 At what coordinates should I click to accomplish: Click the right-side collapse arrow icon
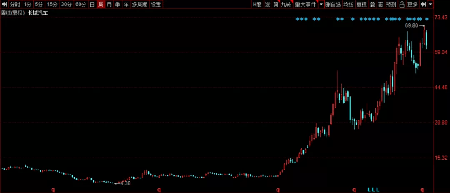pyautogui.click(x=423, y=5)
